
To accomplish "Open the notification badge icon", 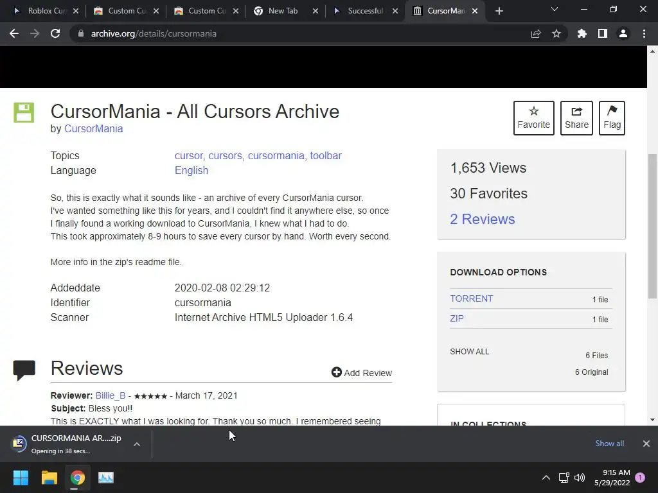I will [x=640, y=477].
